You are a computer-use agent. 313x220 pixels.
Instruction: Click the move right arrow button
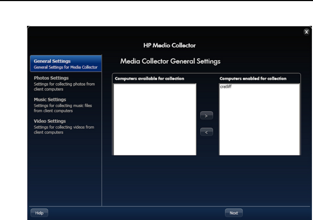pos(207,116)
